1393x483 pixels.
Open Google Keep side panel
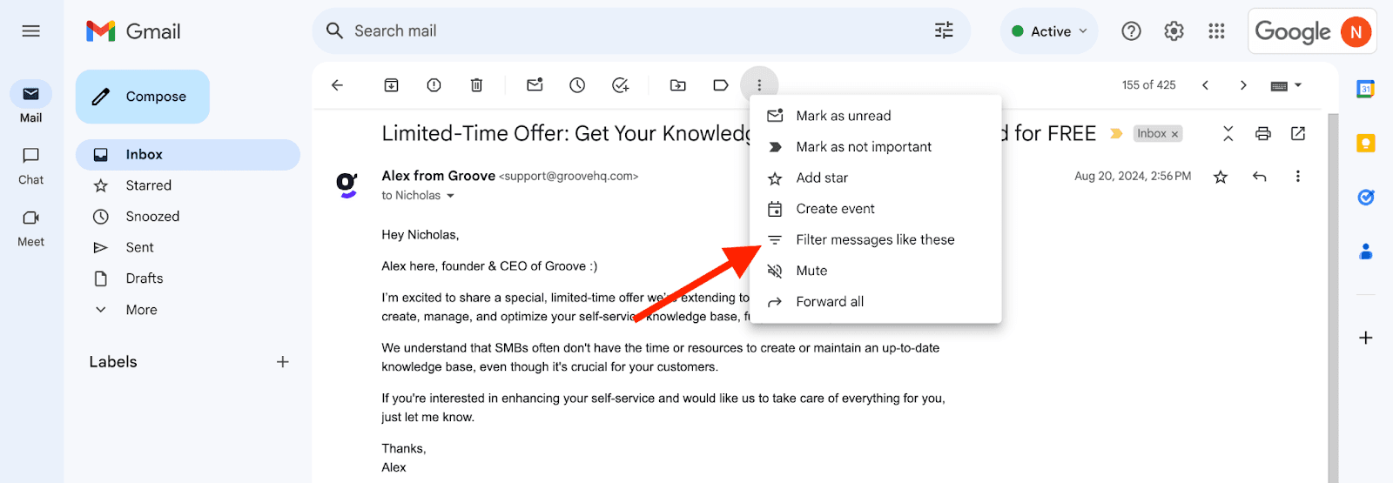coord(1366,143)
